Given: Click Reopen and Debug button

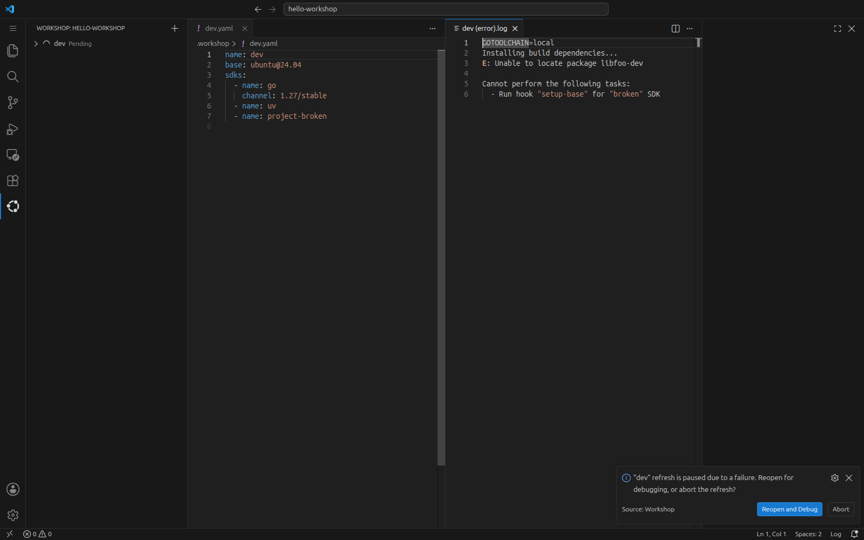Looking at the screenshot, I should pos(789,509).
